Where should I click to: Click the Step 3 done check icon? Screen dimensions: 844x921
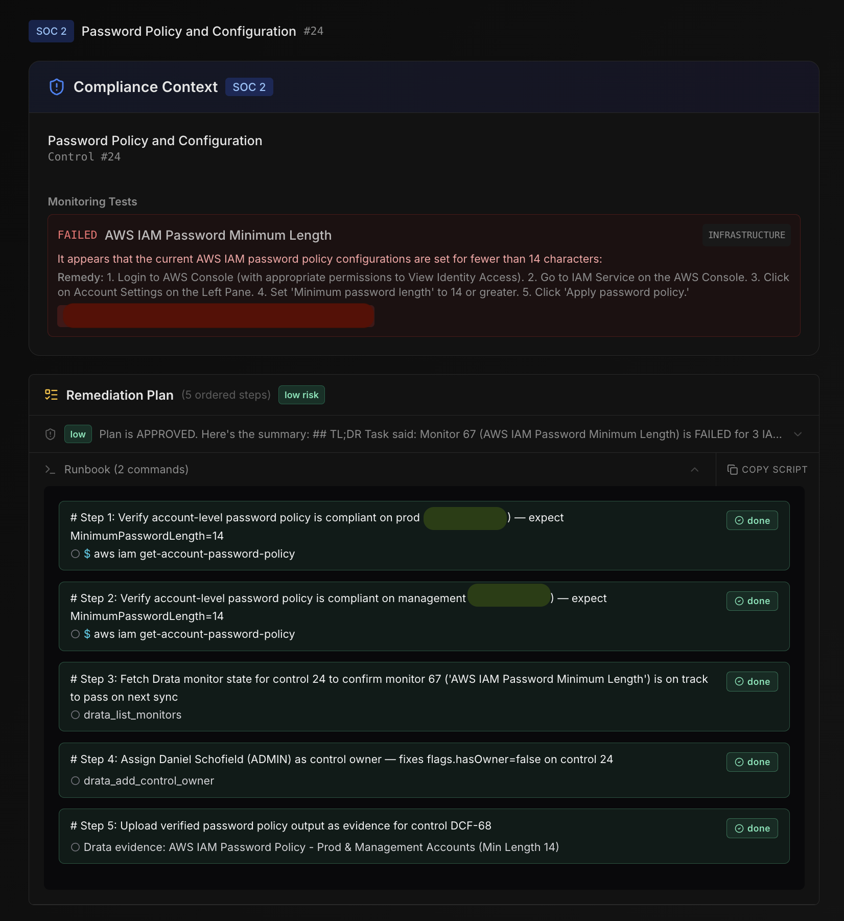(x=739, y=681)
